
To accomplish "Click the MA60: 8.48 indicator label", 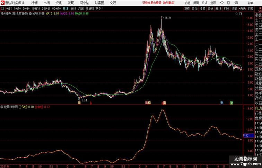I will [x=82, y=14].
